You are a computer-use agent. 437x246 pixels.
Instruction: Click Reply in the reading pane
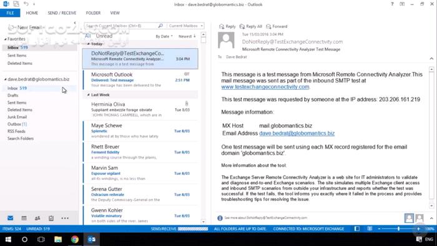[x=227, y=26]
